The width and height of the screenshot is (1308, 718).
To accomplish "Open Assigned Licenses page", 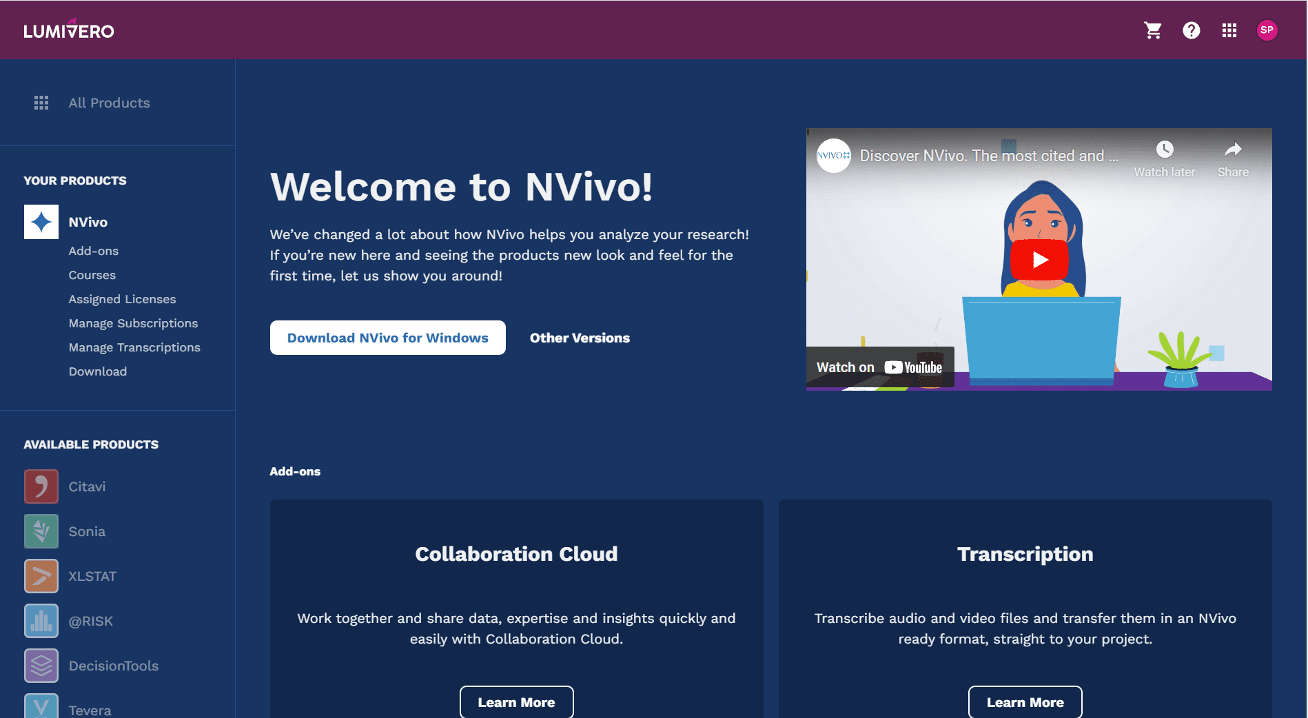I will click(x=122, y=299).
